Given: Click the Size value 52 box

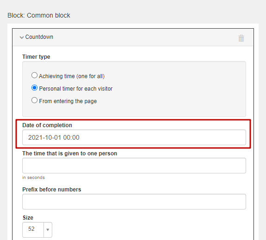Looking at the screenshot, I should pyautogui.click(x=33, y=230).
